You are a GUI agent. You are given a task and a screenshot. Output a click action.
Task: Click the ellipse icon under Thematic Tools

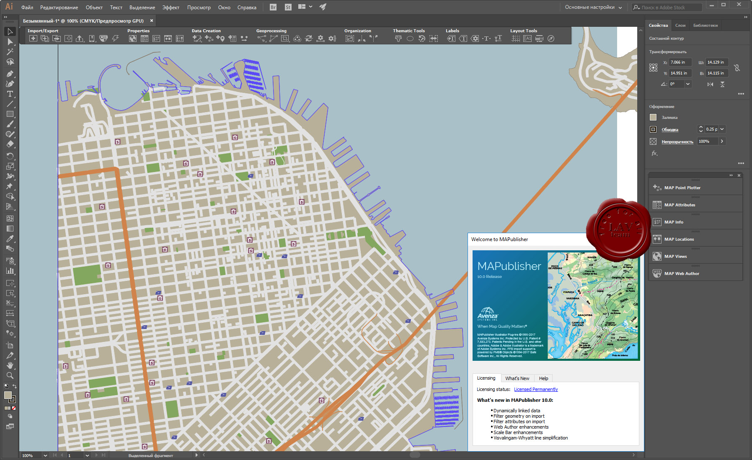point(410,39)
